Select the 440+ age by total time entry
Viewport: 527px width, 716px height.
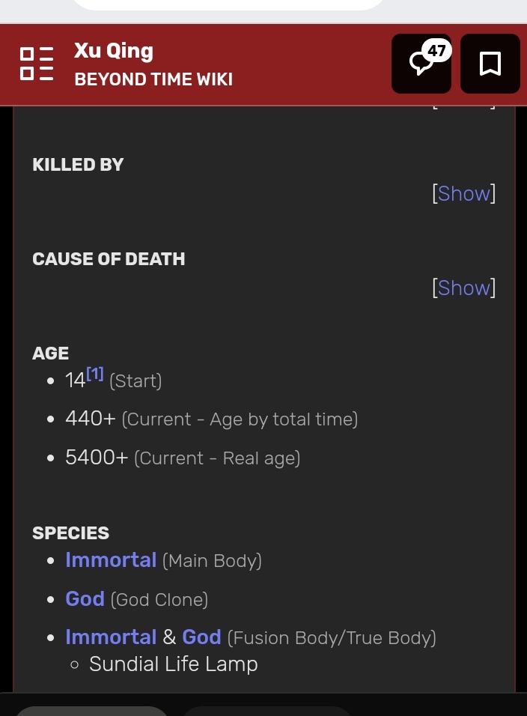(x=212, y=419)
